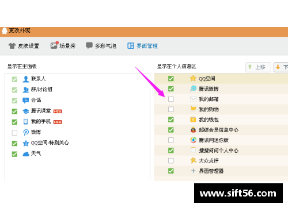Click the 显示在个人信息区 heading

click(177, 66)
